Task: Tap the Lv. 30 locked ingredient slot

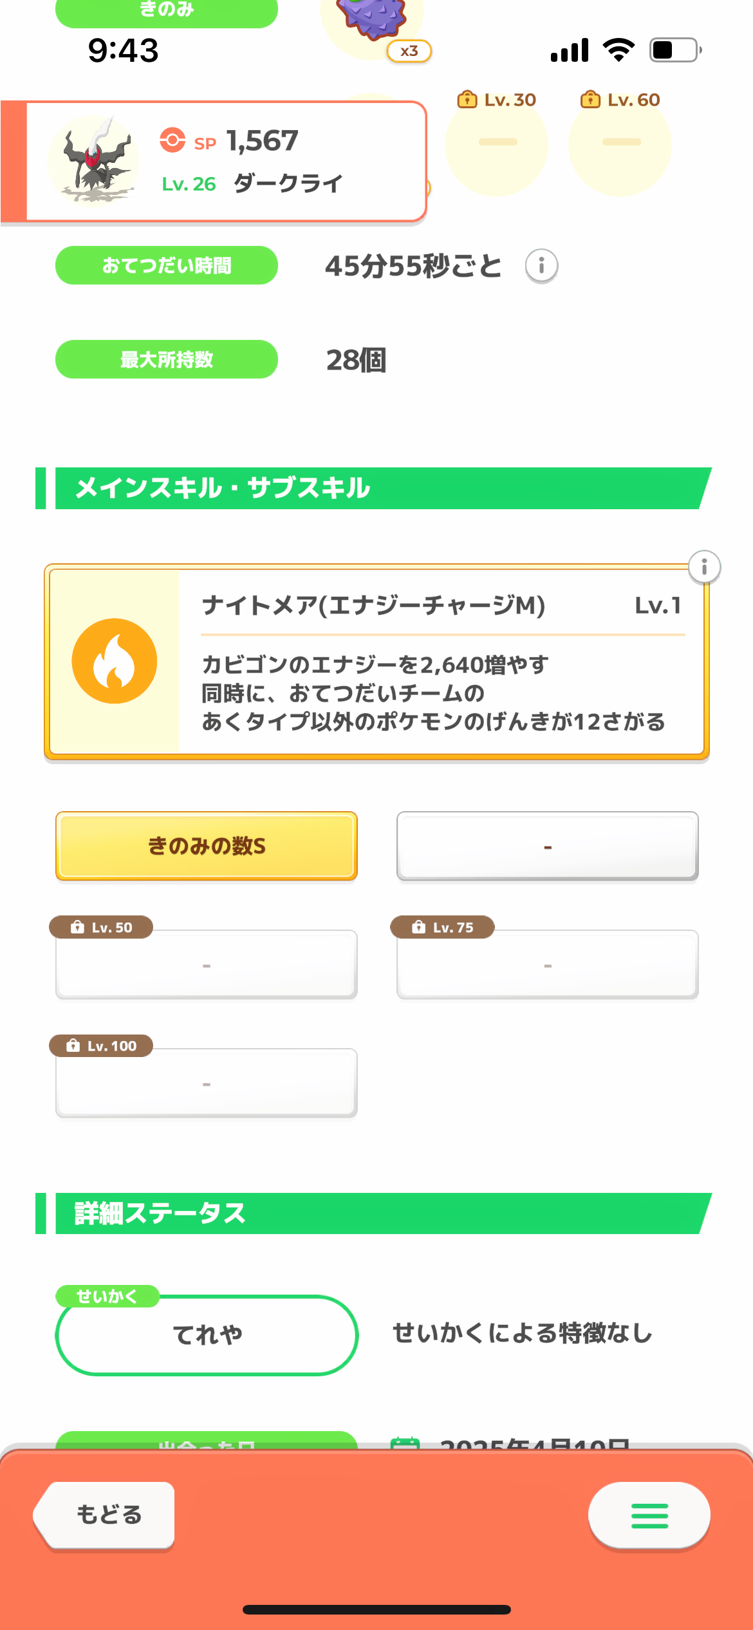Action: tap(496, 142)
